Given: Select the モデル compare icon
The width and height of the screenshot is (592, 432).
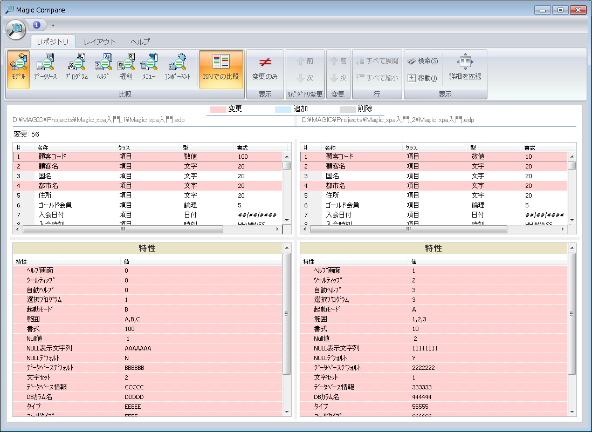Looking at the screenshot, I should point(18,70).
